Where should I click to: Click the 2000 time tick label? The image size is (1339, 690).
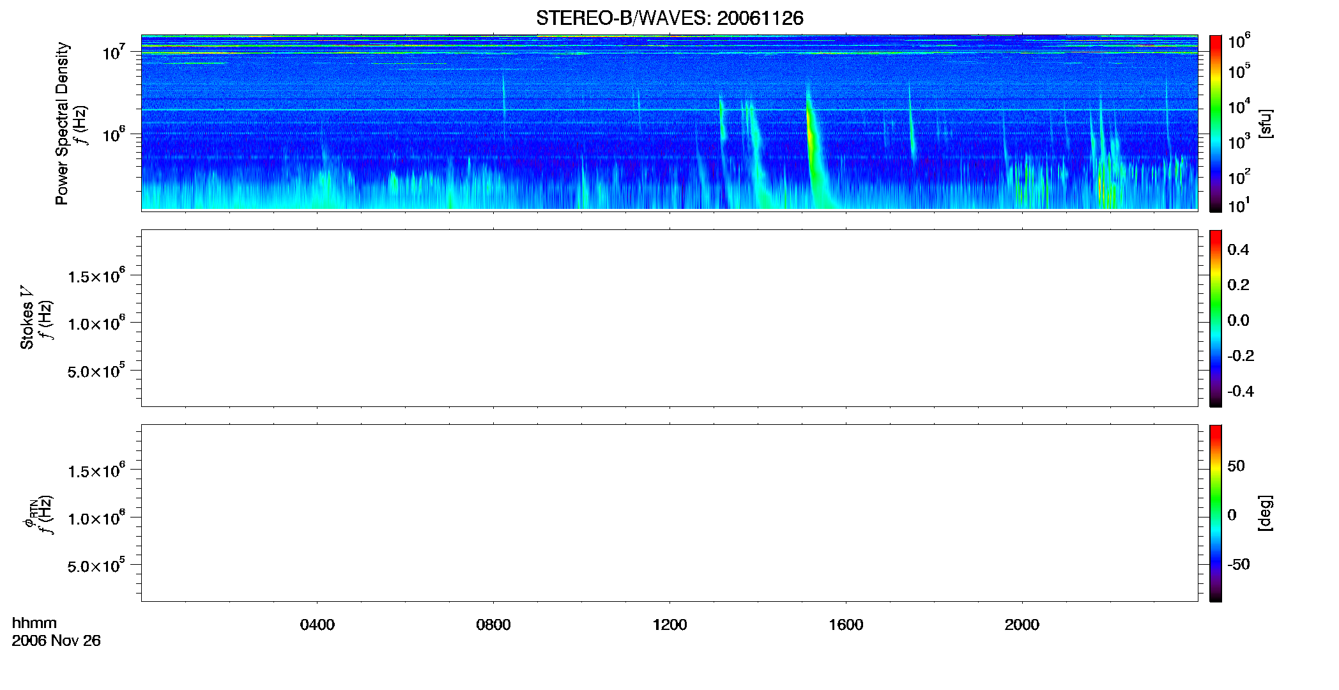click(x=1022, y=625)
